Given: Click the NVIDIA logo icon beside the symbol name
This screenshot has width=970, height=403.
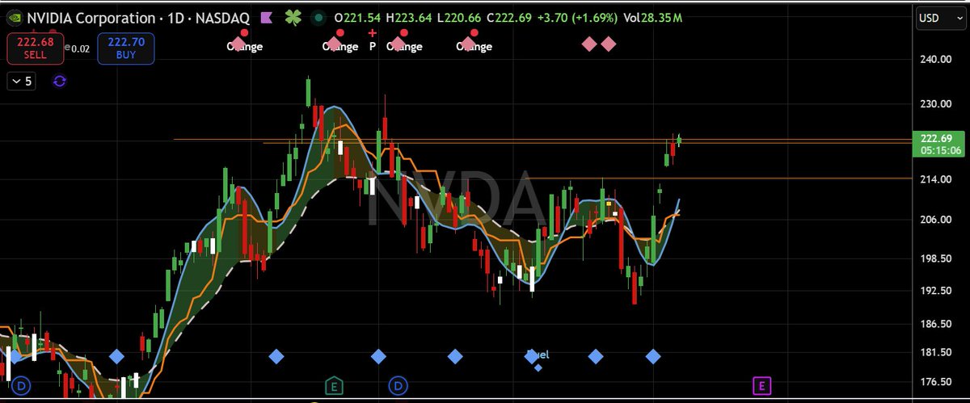Looking at the screenshot, I should coord(14,17).
